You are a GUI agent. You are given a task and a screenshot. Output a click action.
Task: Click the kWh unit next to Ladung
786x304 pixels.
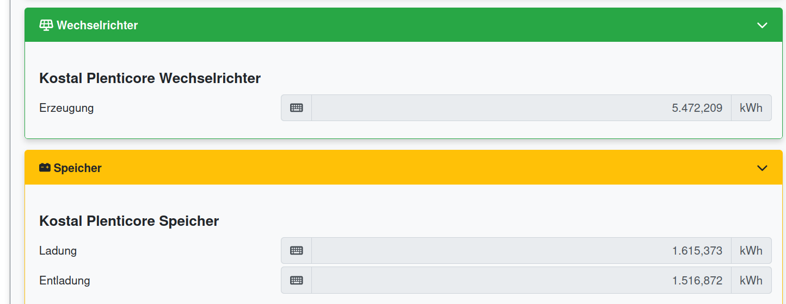coord(751,250)
